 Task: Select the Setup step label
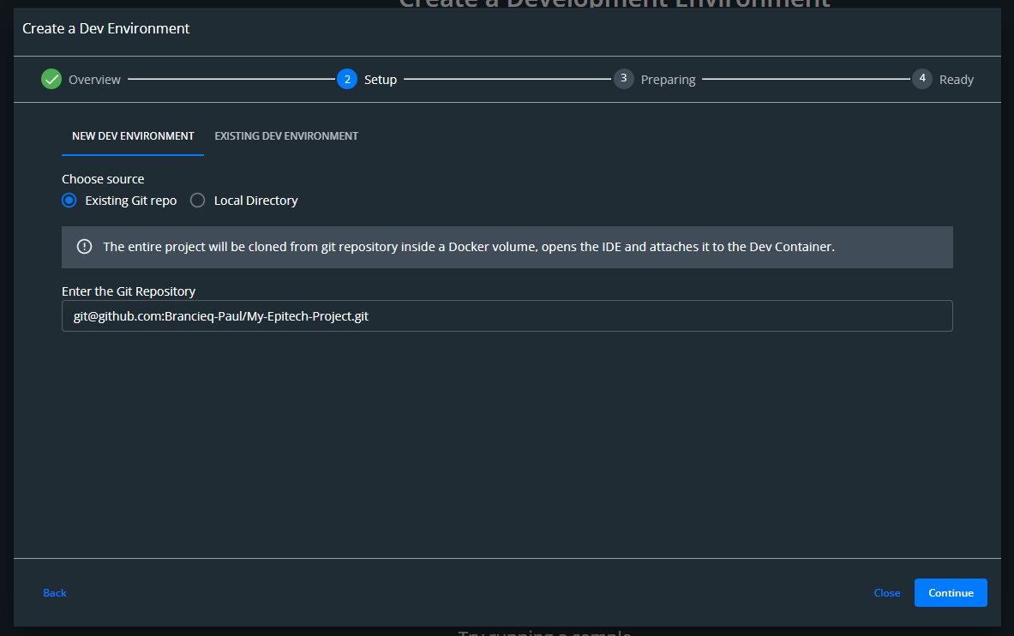pos(381,80)
